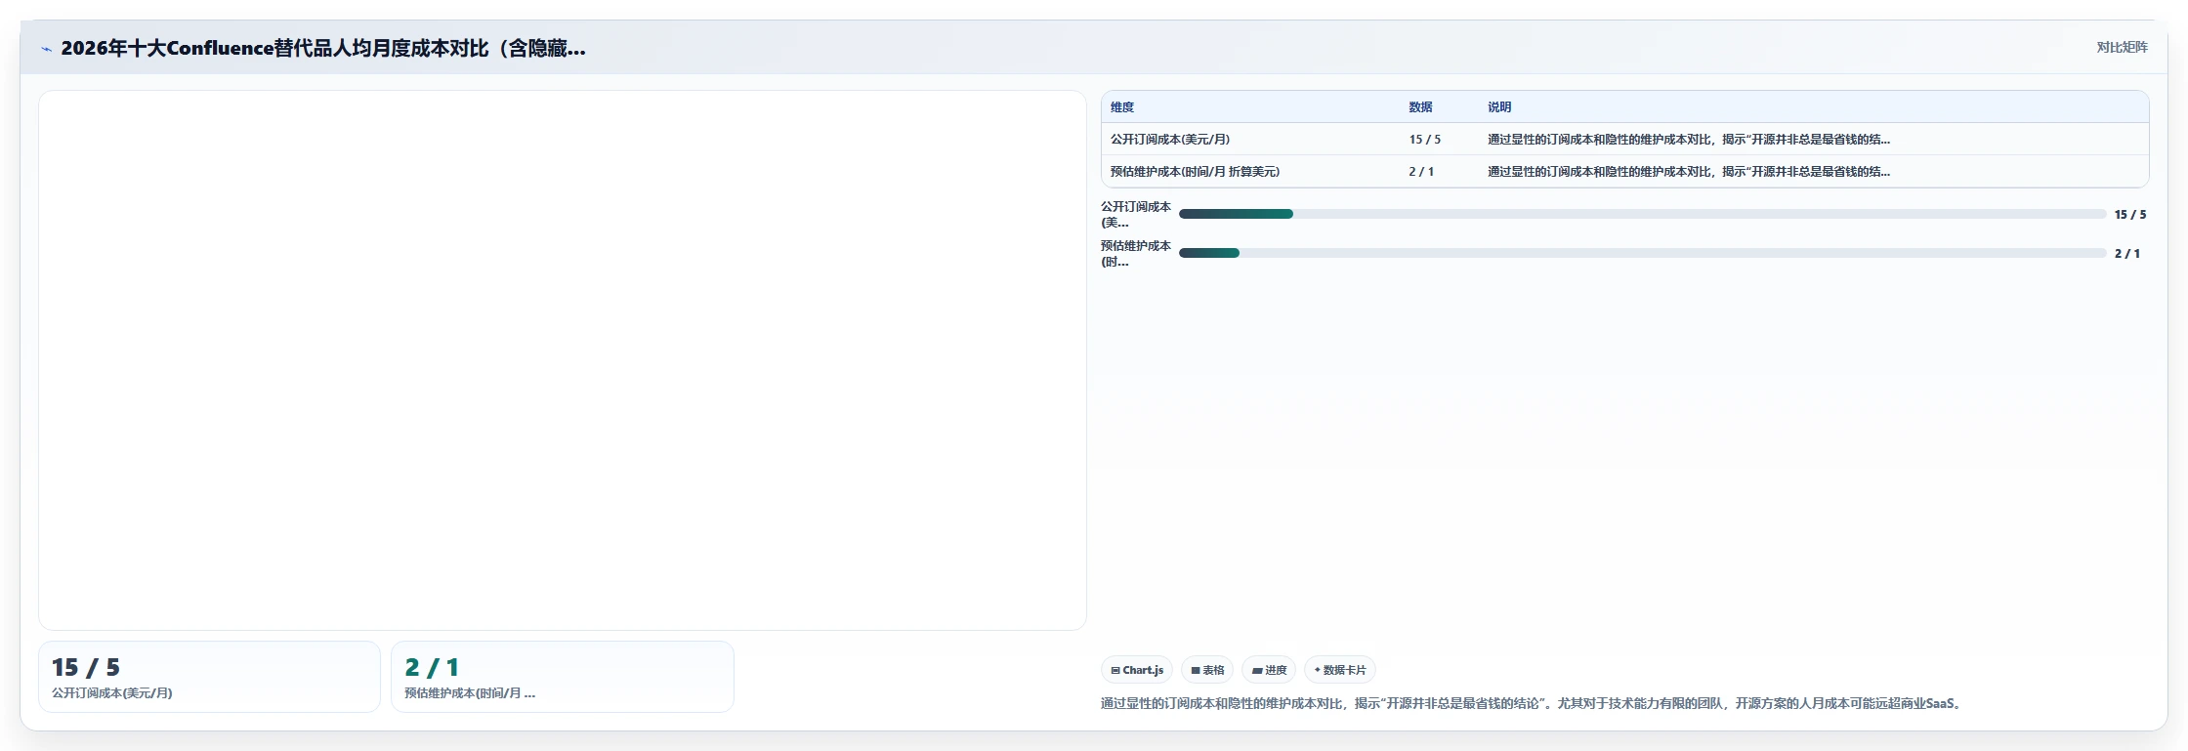Click the 2026年十大Confluence替代品 title

[x=323, y=48]
